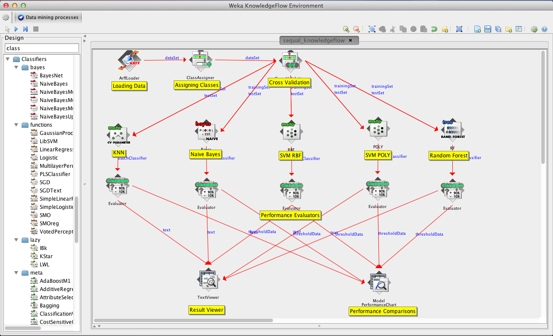This screenshot has width=553, height=336.
Task: Select SMO in the functions list
Action: pyautogui.click(x=45, y=215)
